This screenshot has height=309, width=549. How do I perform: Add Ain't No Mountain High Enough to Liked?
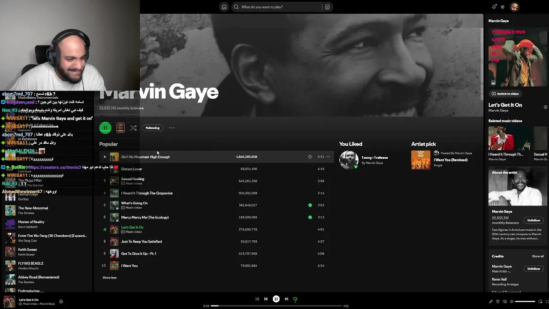(310, 157)
